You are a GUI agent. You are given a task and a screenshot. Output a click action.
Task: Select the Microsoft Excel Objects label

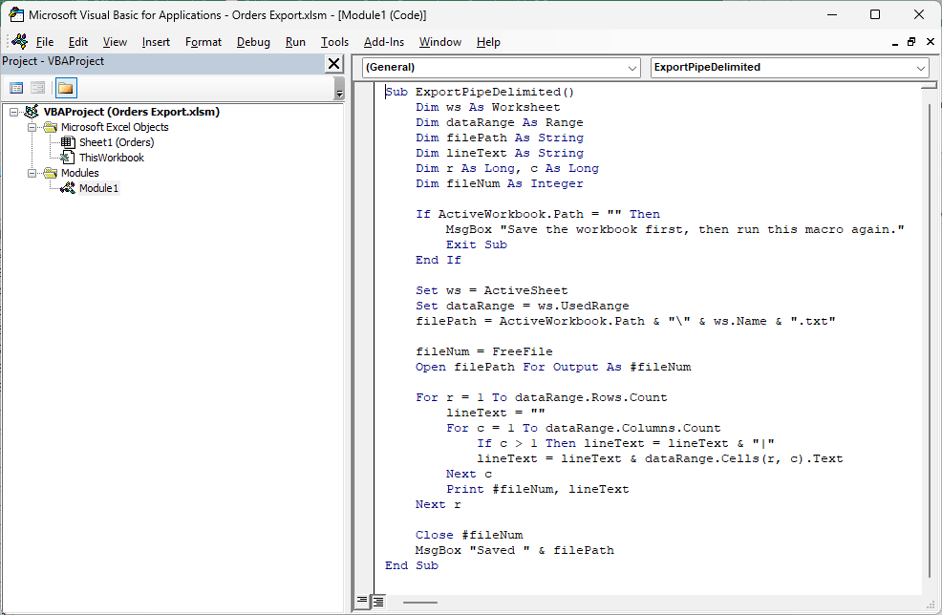(115, 127)
